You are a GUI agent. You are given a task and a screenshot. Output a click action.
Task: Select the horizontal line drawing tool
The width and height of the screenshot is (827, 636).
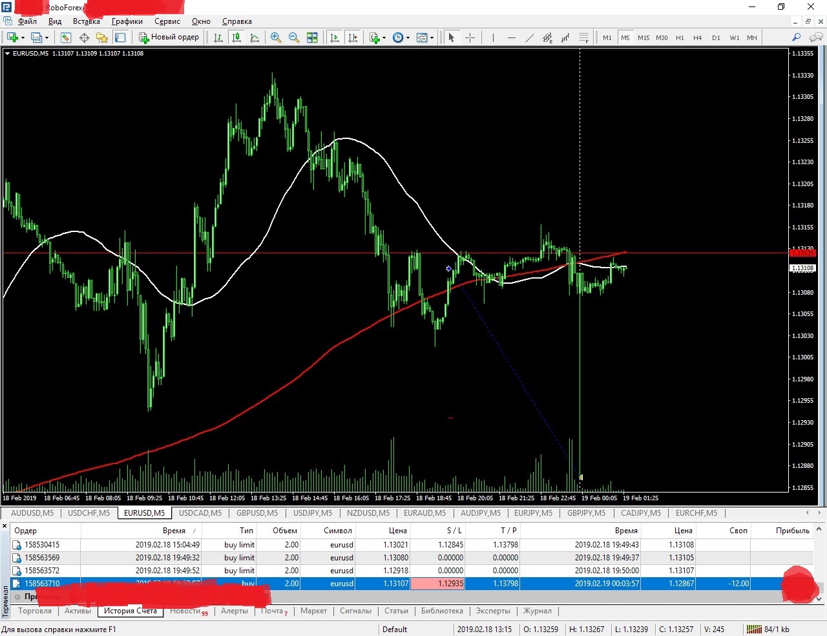512,37
